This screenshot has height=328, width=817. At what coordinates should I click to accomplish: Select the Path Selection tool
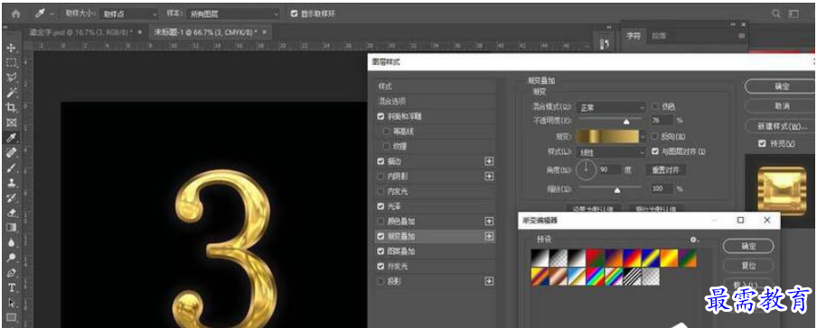(11, 303)
